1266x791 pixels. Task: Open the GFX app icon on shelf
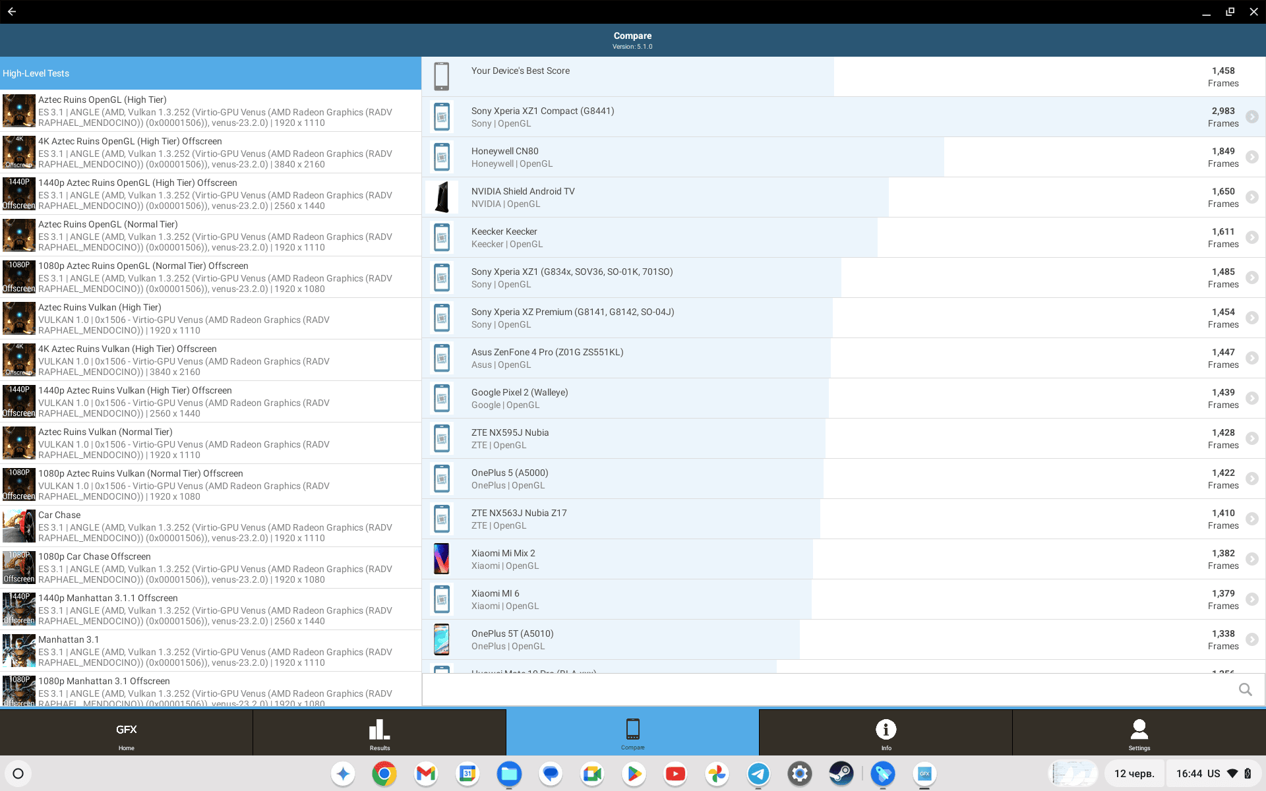[924, 773]
